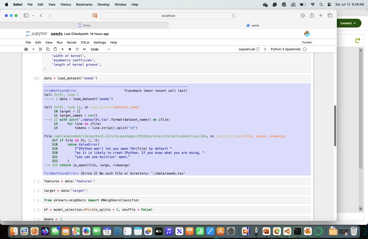368x239 pixels.
Task: Run the selected cell with play icon
Action: pos(63,49)
